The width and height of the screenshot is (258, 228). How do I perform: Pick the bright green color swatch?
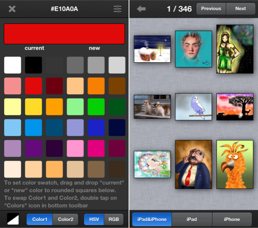coord(96,107)
